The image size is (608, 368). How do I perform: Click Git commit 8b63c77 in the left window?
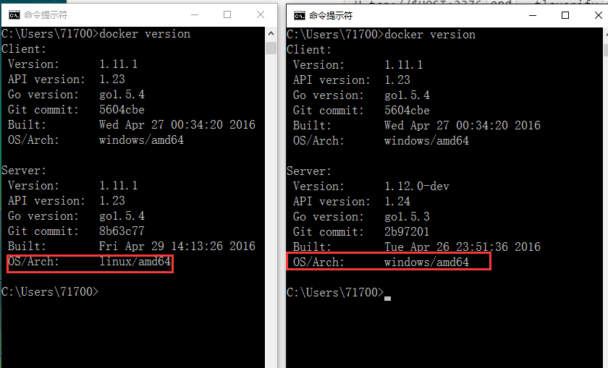(x=122, y=231)
